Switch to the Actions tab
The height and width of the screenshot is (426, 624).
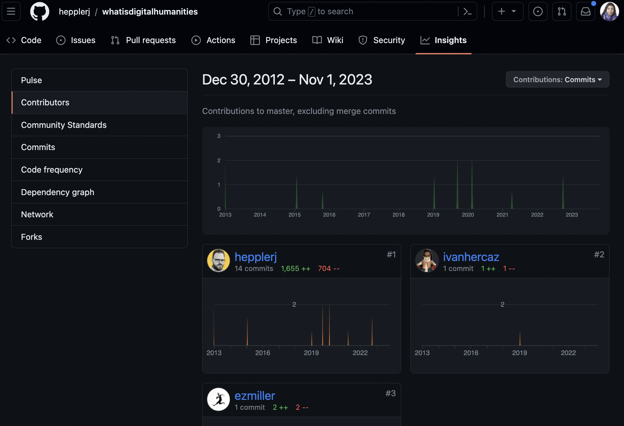[213, 40]
